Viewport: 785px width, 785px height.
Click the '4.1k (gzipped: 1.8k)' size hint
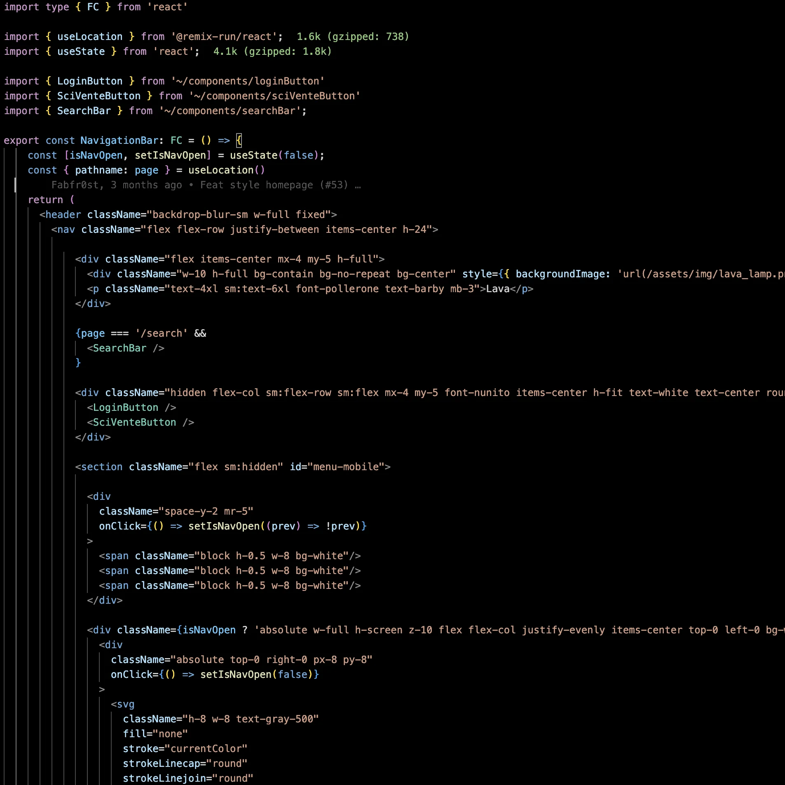coord(272,52)
